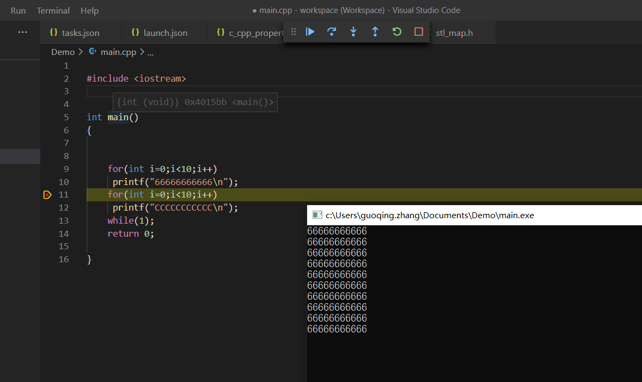Switch to the launch.json tab
This screenshot has width=642, height=382.
click(x=164, y=33)
